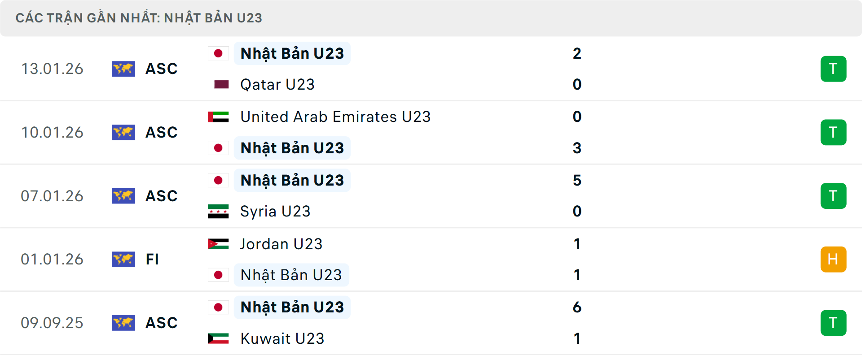Image resolution: width=862 pixels, height=355 pixels.
Task: Click Nhật Bản U23 in the 07.01.26 match
Action: (292, 180)
